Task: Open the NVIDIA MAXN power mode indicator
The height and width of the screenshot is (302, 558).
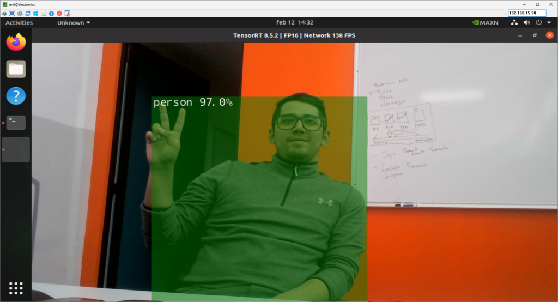Action: 485,23
